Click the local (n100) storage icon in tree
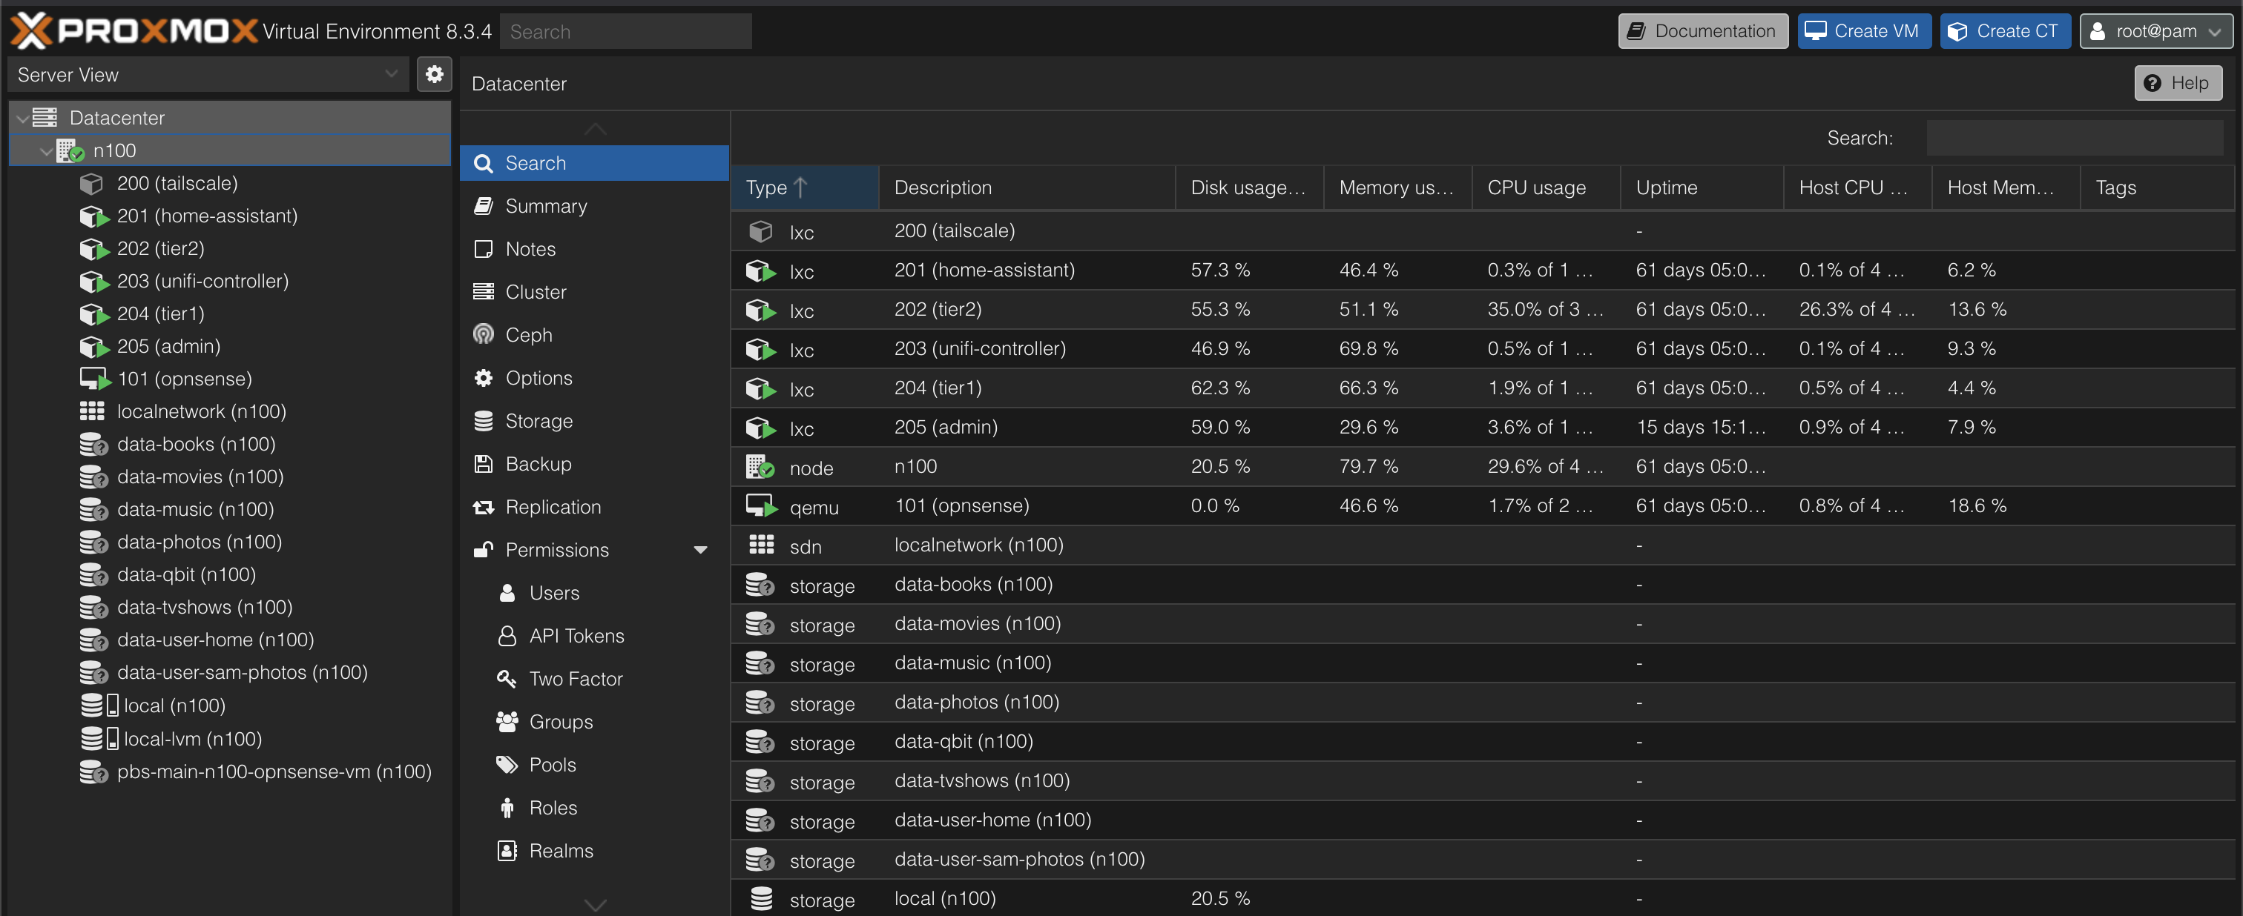 [x=99, y=706]
